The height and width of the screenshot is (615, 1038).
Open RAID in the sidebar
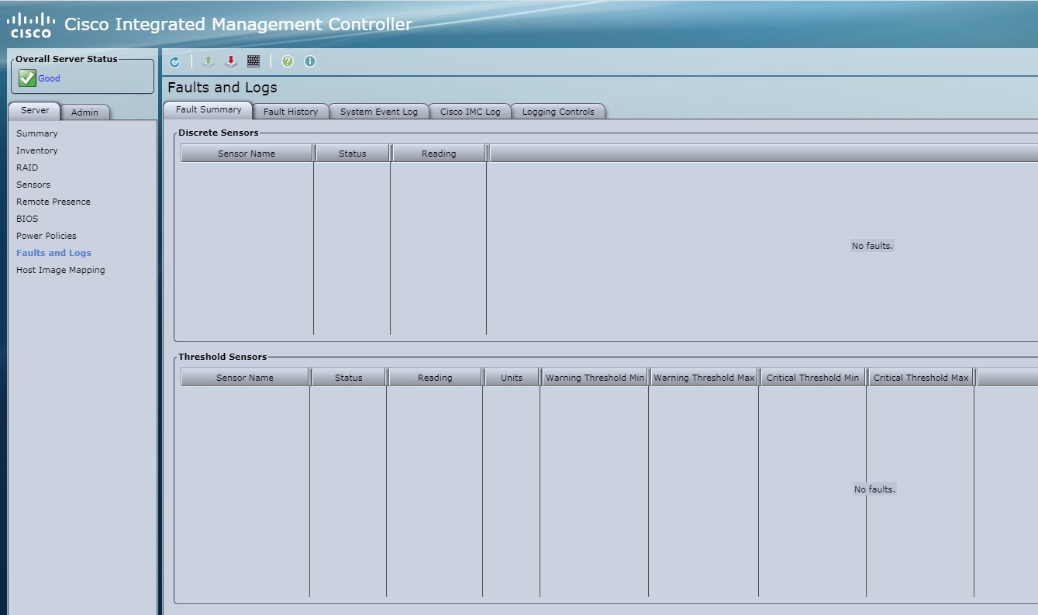[x=27, y=168]
